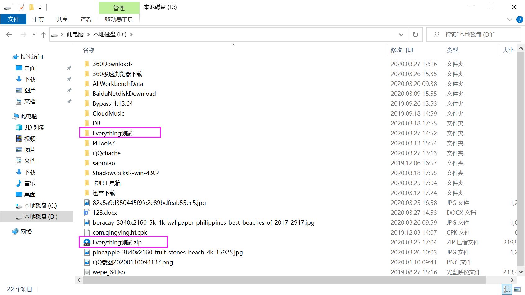525x295 pixels.
Task: Click the horizontal scrollbar of file list
Action: [284, 280]
